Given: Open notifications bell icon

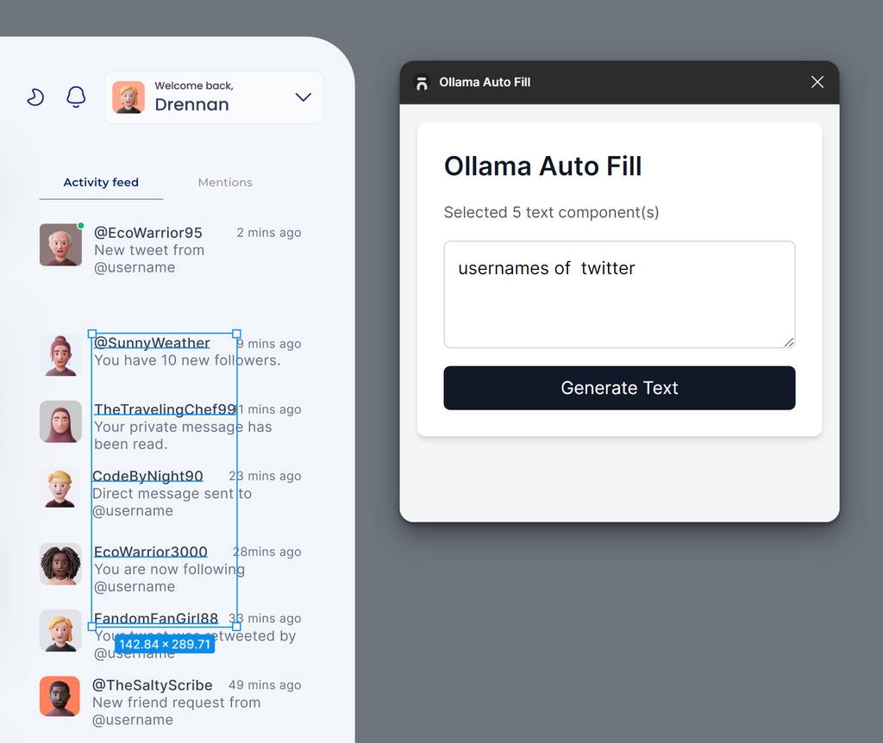Looking at the screenshot, I should click(76, 97).
